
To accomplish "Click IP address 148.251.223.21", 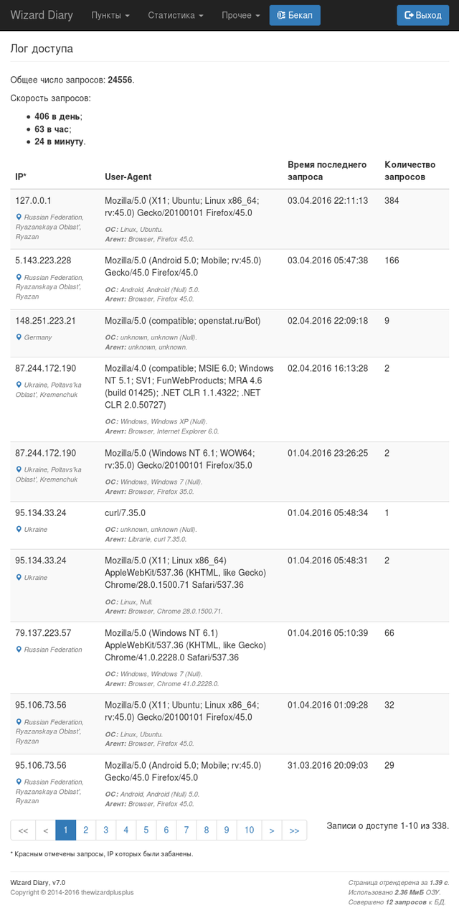I will coord(45,321).
